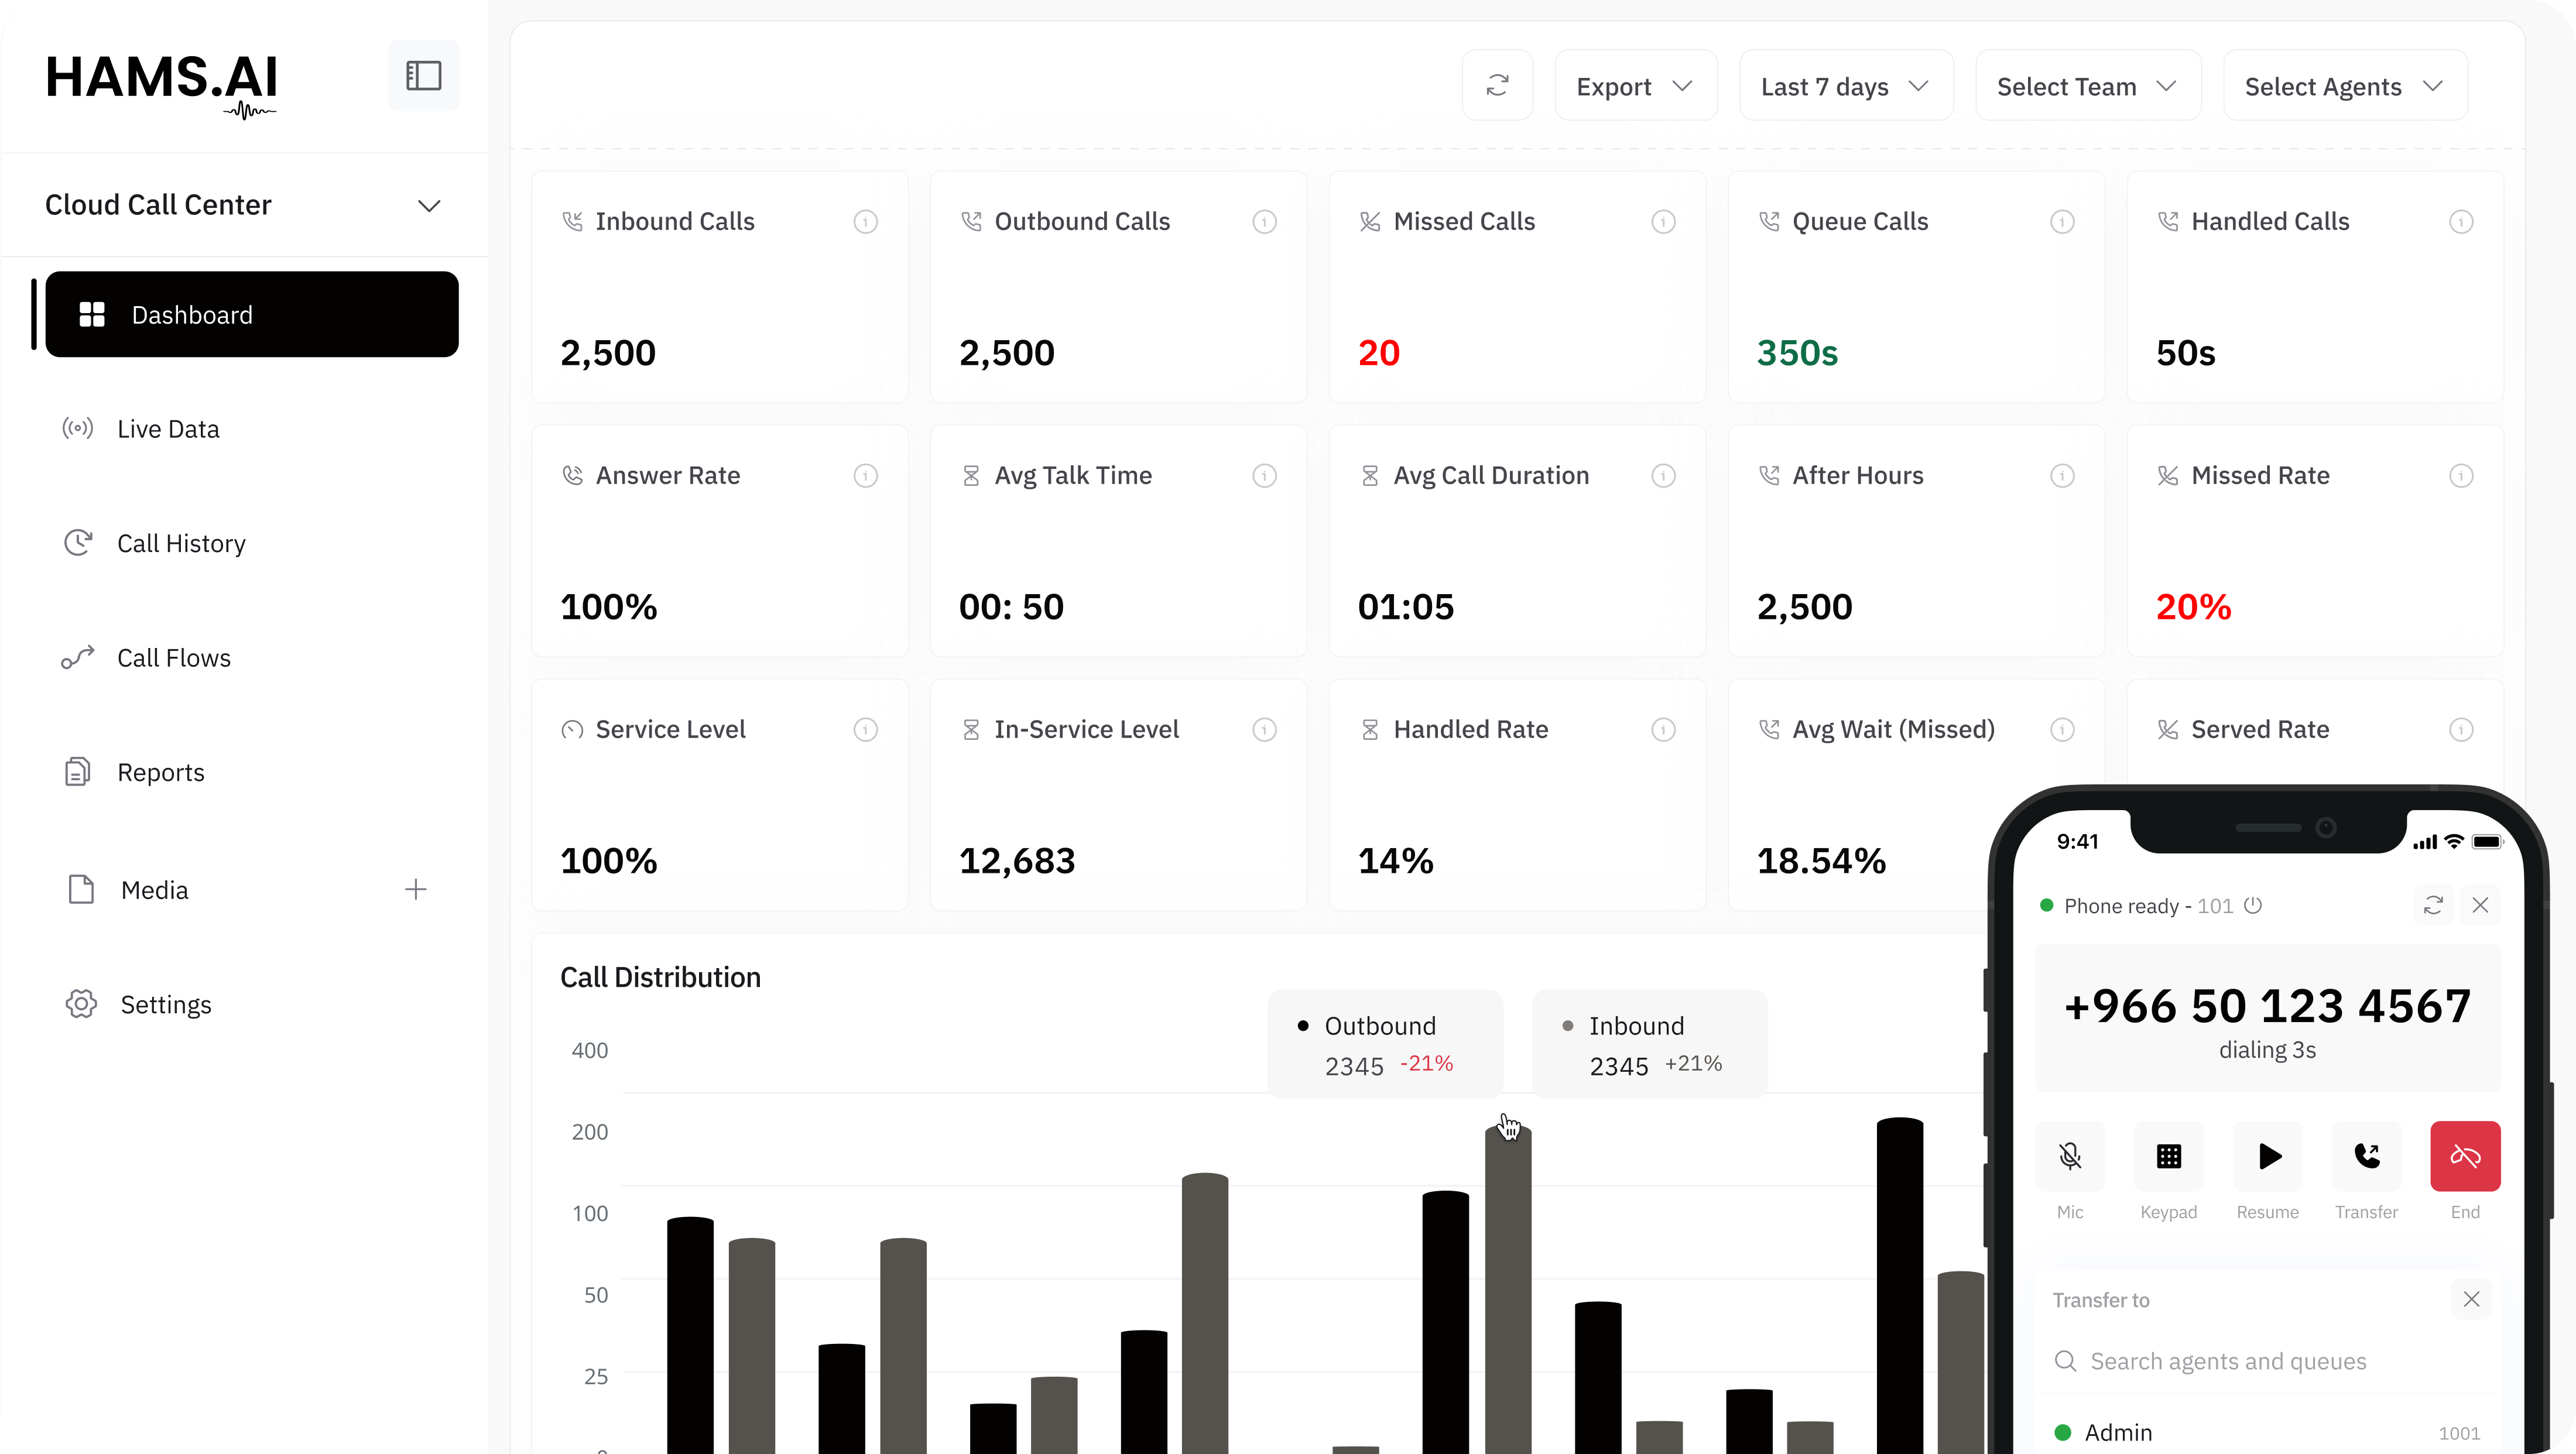Click the Search agents and queues field

click(x=2268, y=1361)
